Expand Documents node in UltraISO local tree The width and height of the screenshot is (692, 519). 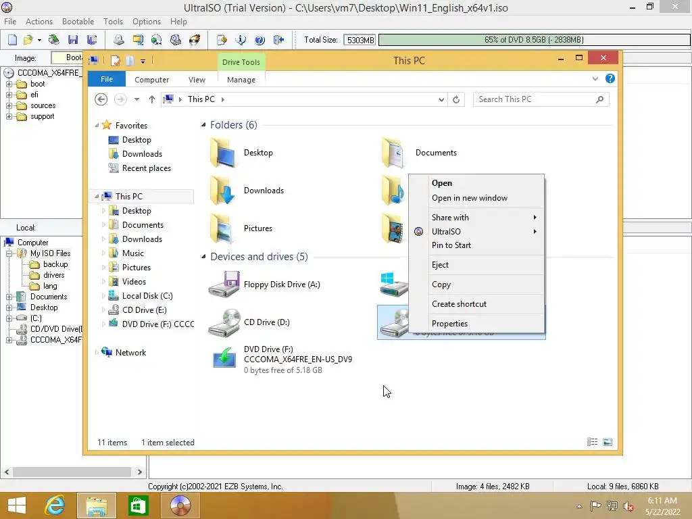(9, 297)
